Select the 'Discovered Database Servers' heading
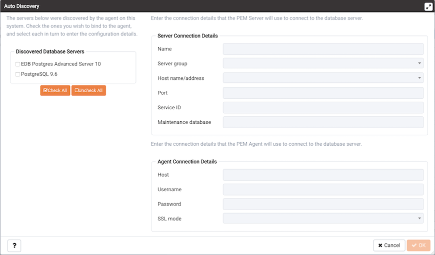This screenshot has height=255, width=435. point(50,51)
